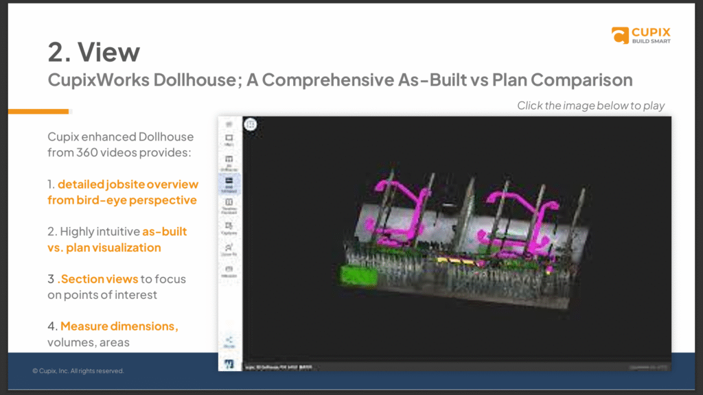This screenshot has height=395, width=703.
Task: Click the Capture icon in the sidebar
Action: (229, 228)
